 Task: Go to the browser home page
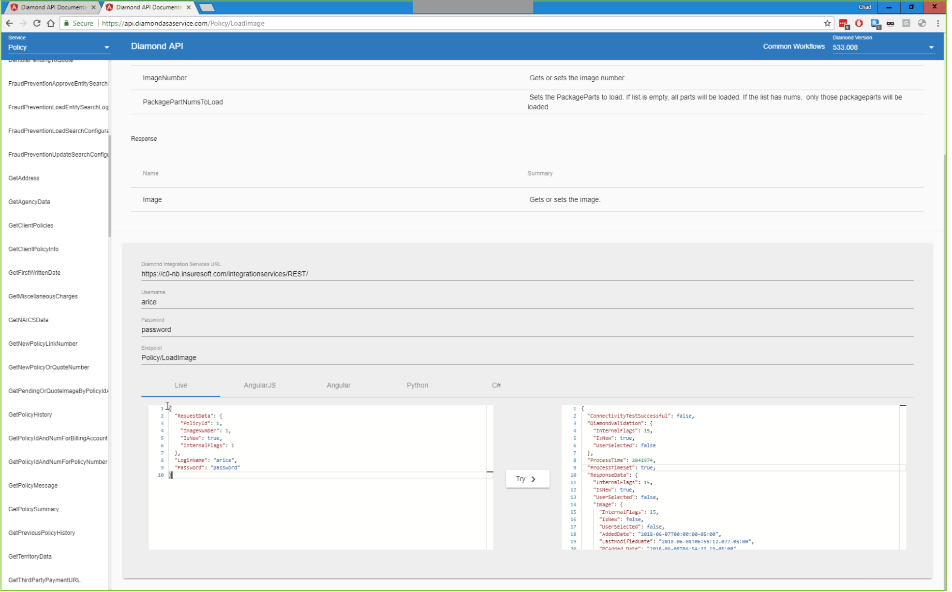point(51,23)
